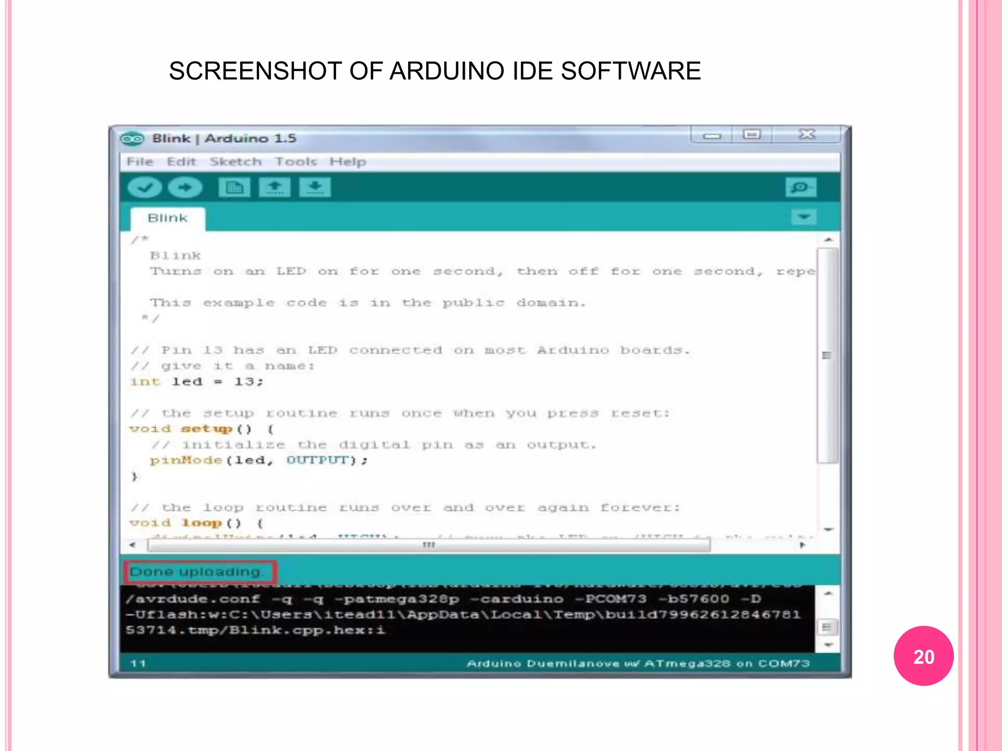Close the Arduino window

807,135
